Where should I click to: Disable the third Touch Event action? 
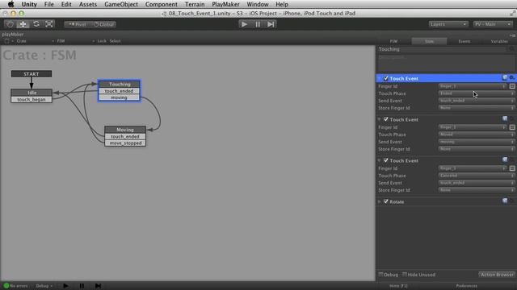[x=386, y=160]
